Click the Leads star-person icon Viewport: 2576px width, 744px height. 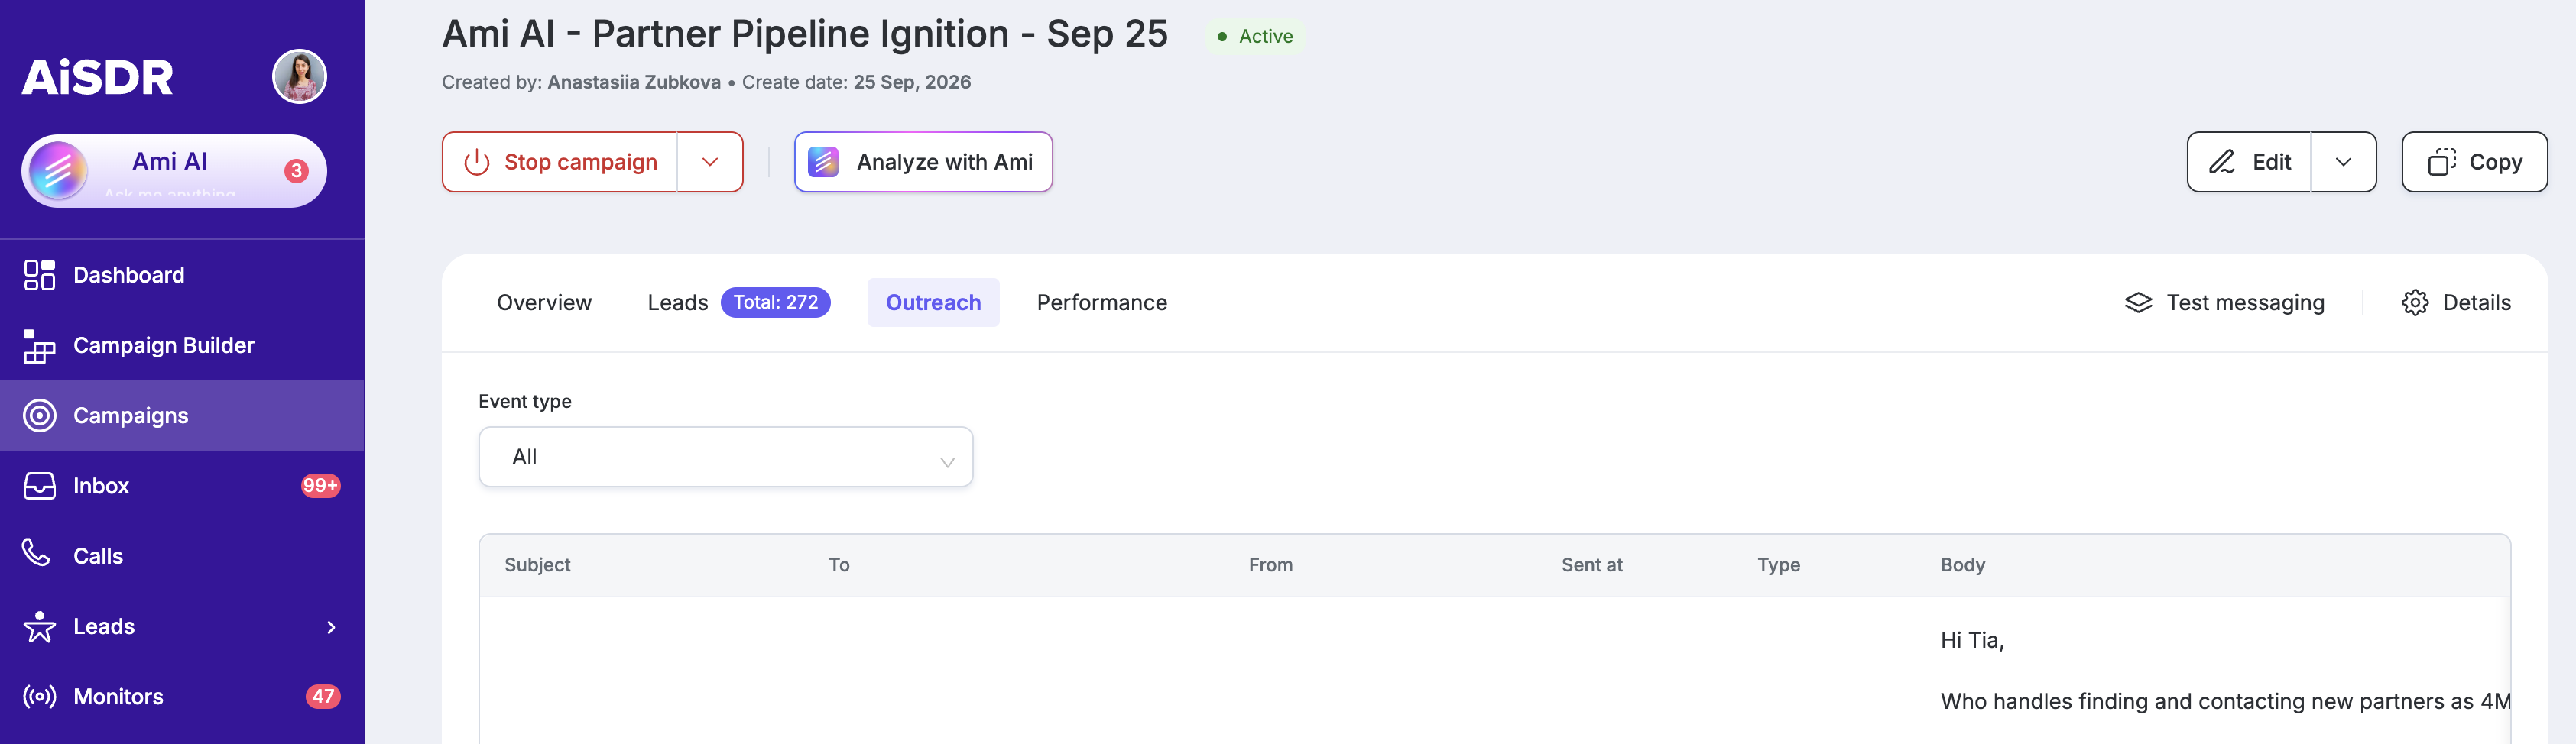tap(40, 626)
